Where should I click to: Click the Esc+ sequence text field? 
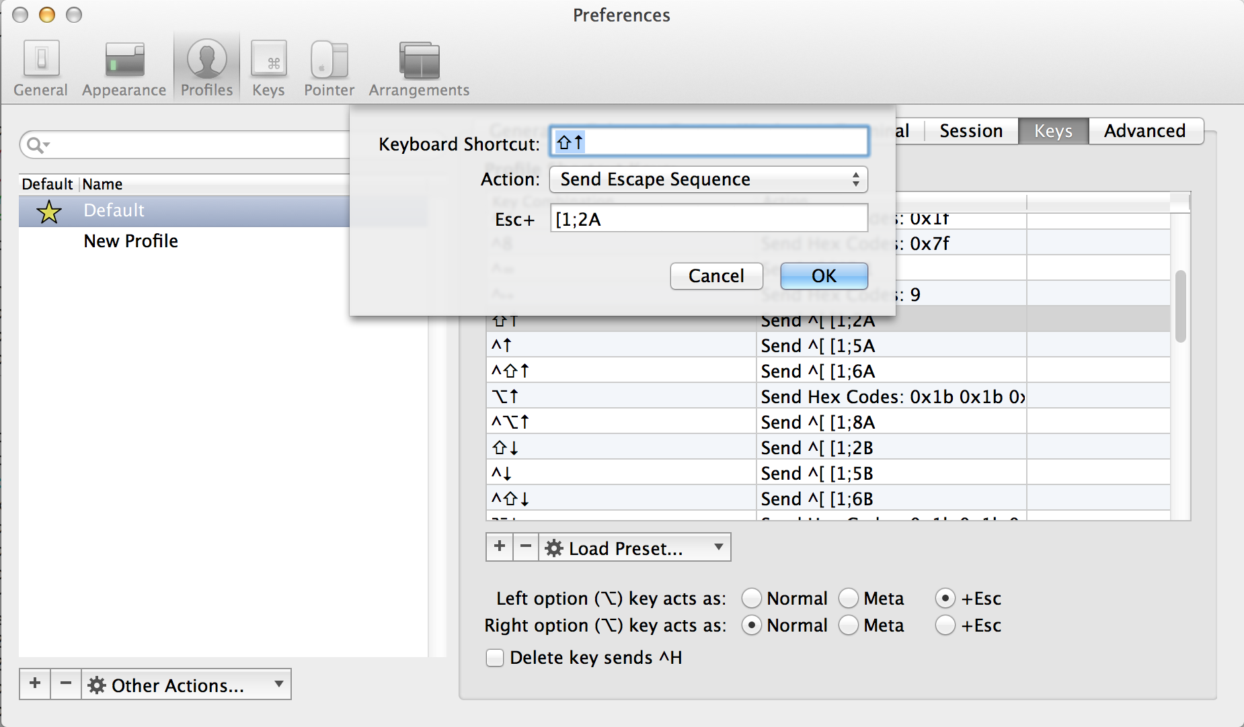point(709,219)
